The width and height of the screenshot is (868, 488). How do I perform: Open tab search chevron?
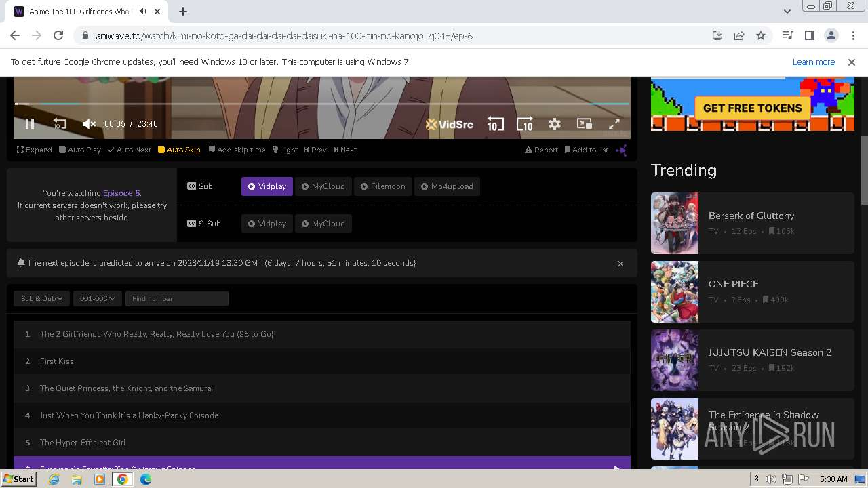point(787,12)
